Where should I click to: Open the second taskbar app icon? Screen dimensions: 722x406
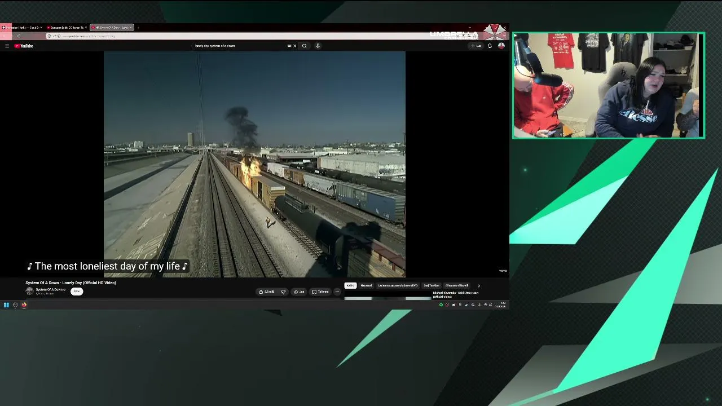click(x=15, y=305)
